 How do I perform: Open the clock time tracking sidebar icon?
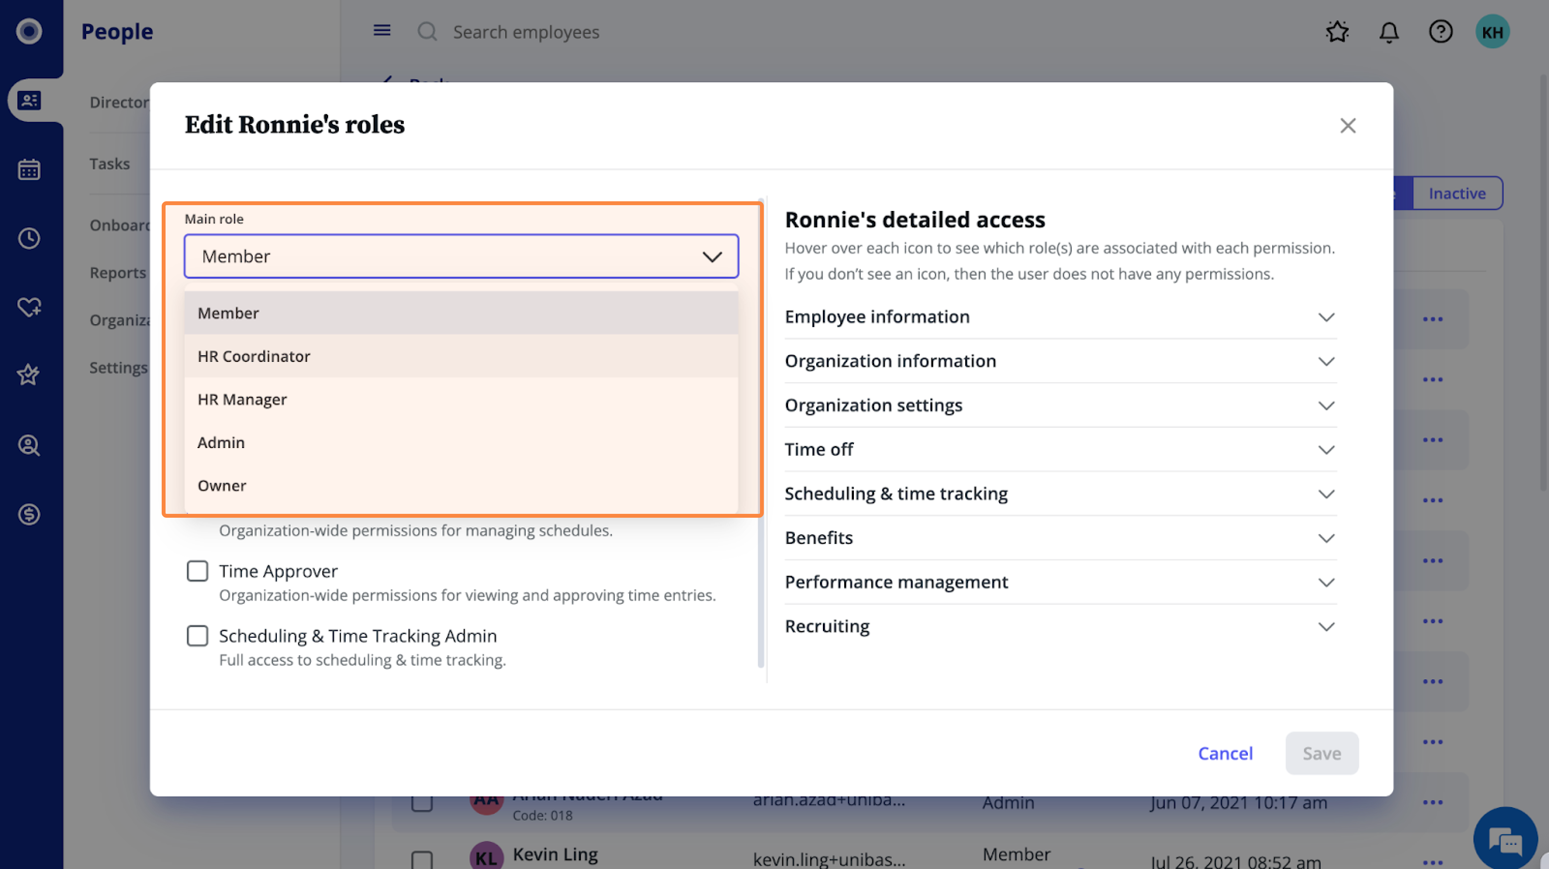29,239
